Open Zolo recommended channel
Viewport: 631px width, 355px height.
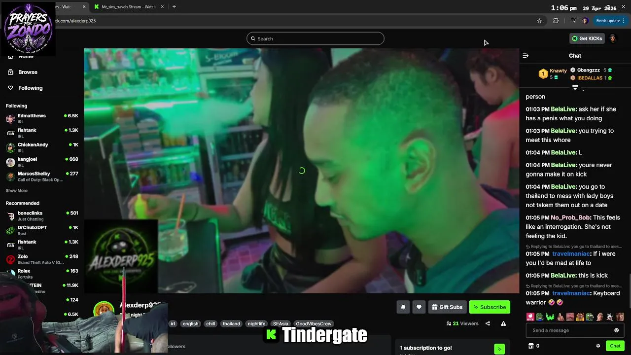(x=42, y=259)
